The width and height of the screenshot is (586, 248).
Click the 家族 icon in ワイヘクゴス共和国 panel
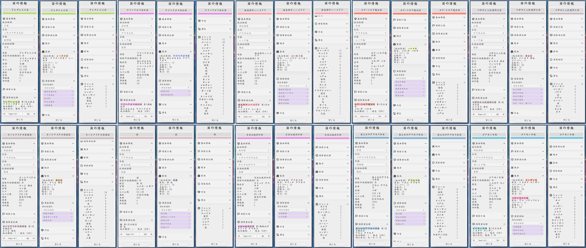pos(160,52)
